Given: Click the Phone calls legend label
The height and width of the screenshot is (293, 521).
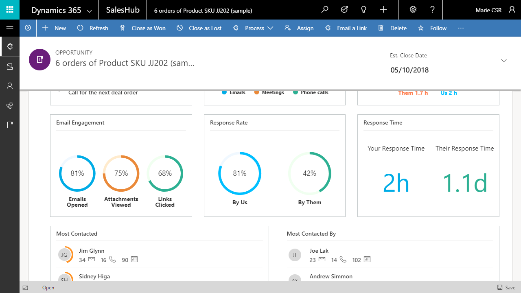Looking at the screenshot, I should [x=315, y=92].
